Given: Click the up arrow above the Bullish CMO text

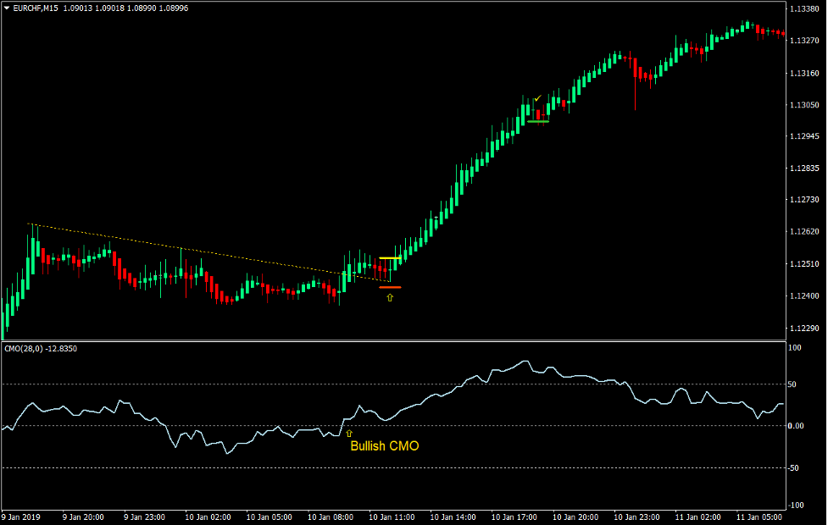Looking at the screenshot, I should 347,433.
